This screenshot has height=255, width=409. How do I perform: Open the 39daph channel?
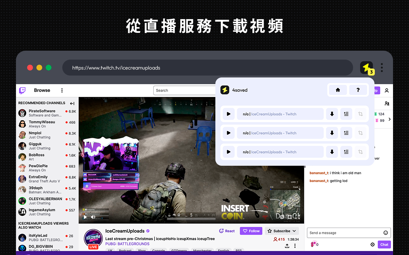47,190
